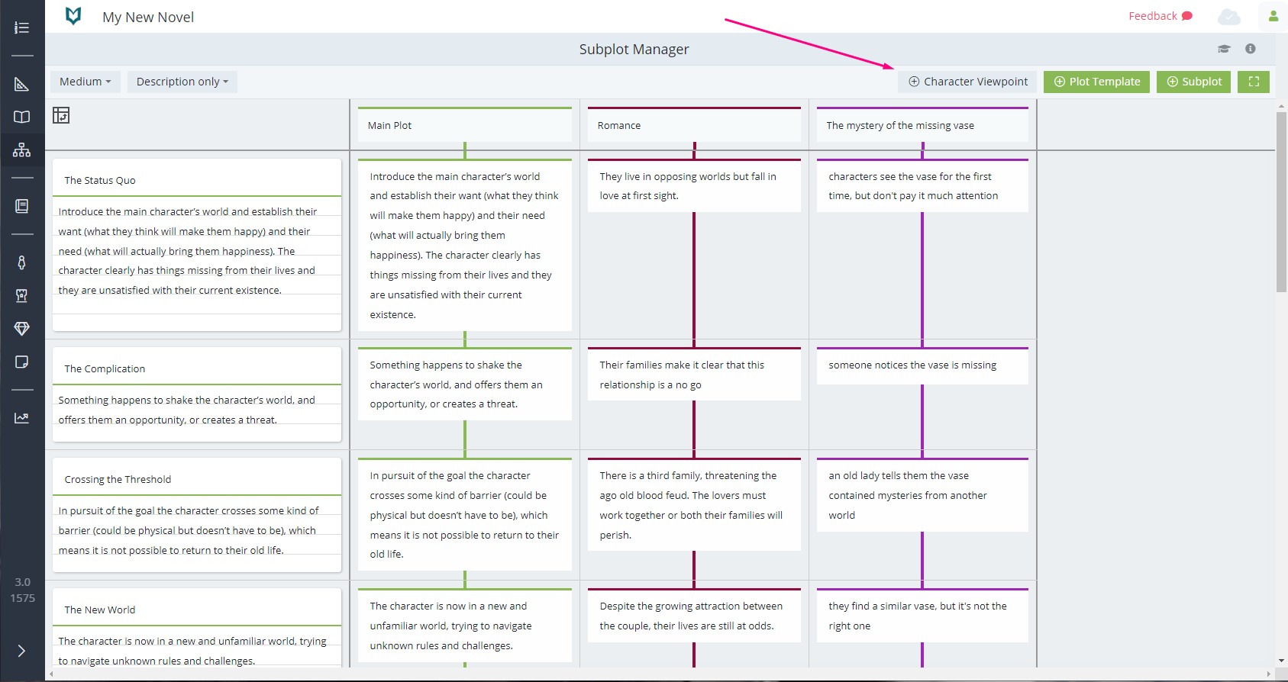
Task: Click 'Their families make it clear' card
Action: click(x=694, y=375)
